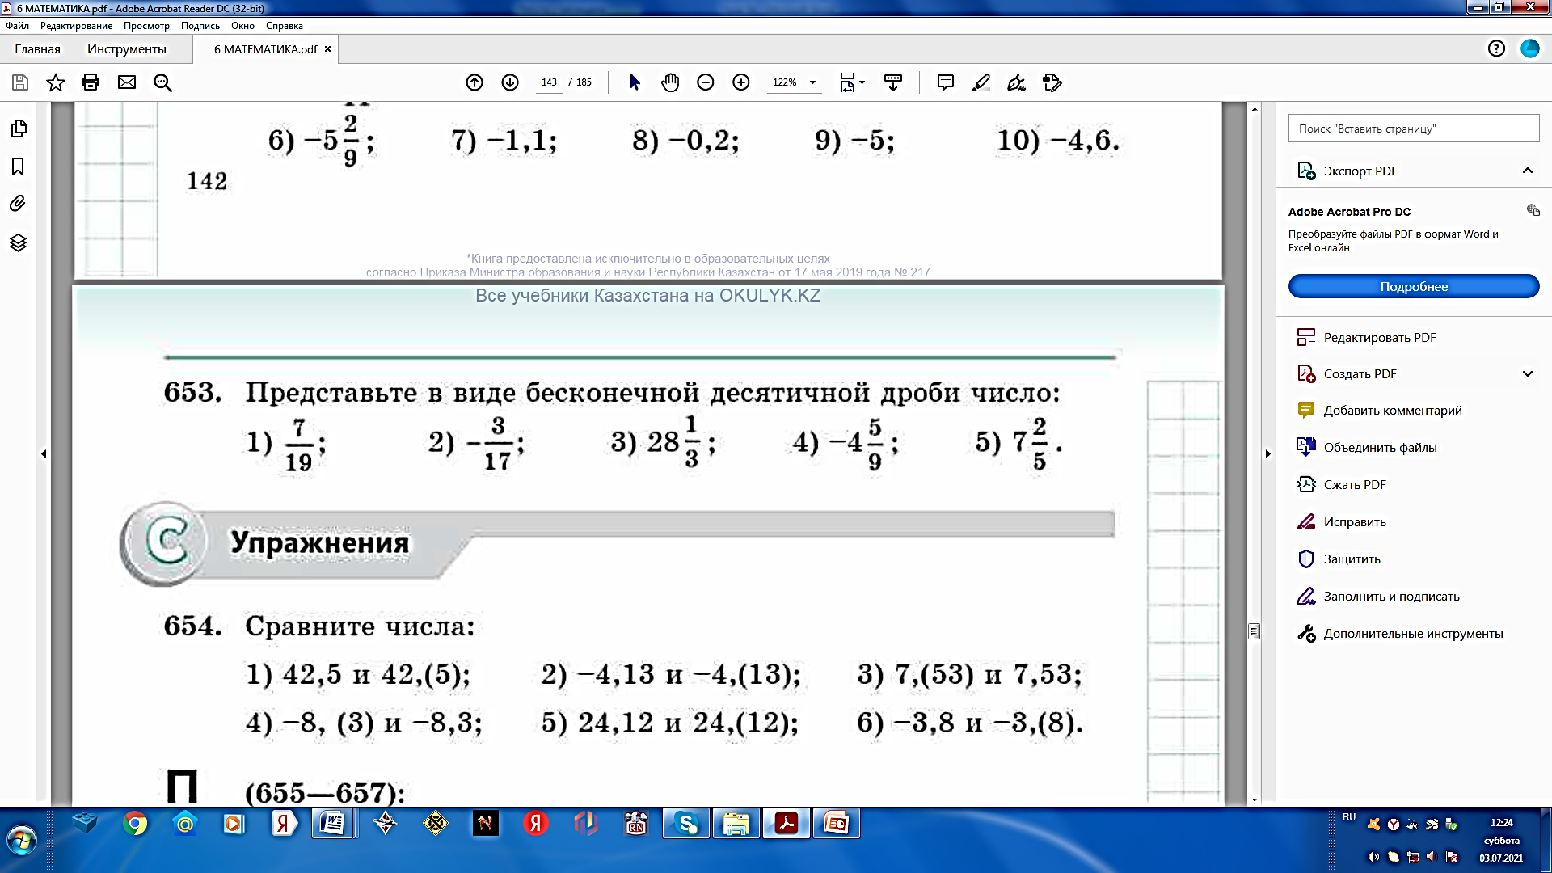The height and width of the screenshot is (873, 1552).
Task: Add a sticky note comment
Action: [x=946, y=82]
